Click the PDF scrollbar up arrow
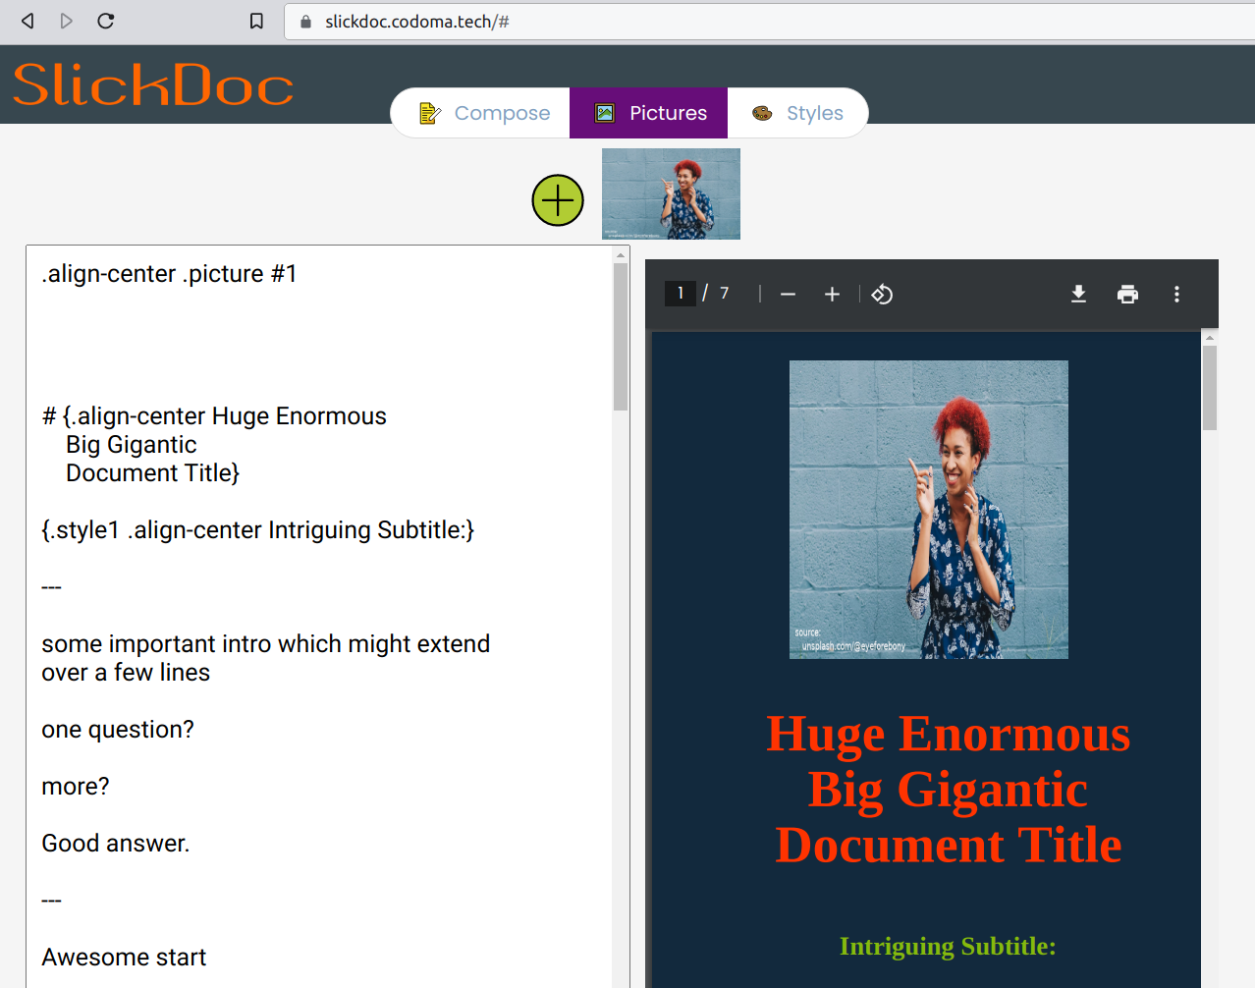 click(x=1210, y=337)
